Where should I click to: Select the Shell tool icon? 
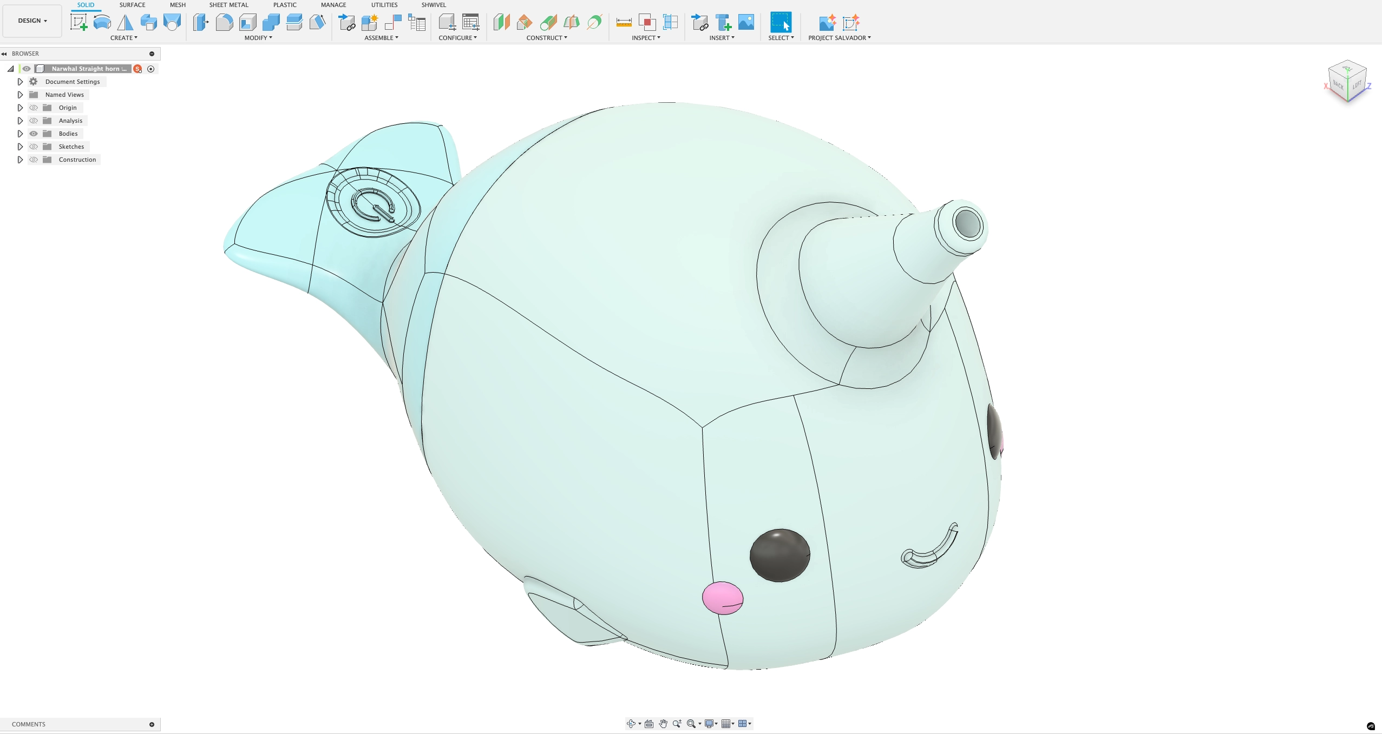click(x=248, y=22)
